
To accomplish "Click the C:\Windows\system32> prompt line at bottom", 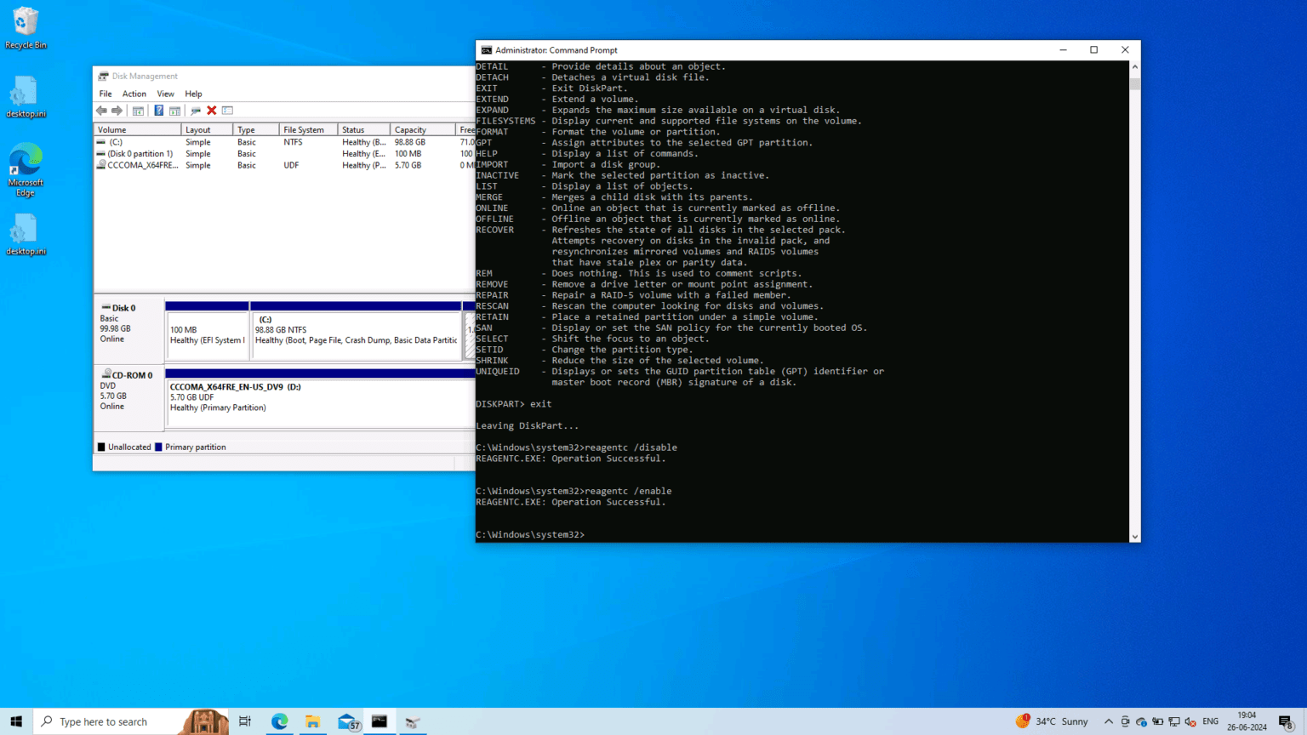I will [x=530, y=534].
